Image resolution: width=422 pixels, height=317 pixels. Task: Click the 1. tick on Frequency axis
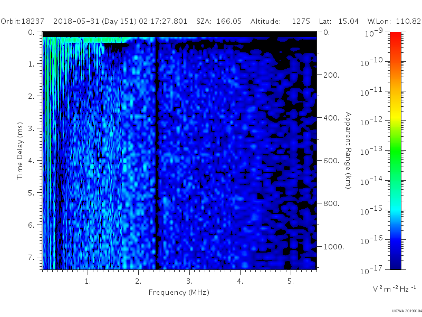[88, 282]
